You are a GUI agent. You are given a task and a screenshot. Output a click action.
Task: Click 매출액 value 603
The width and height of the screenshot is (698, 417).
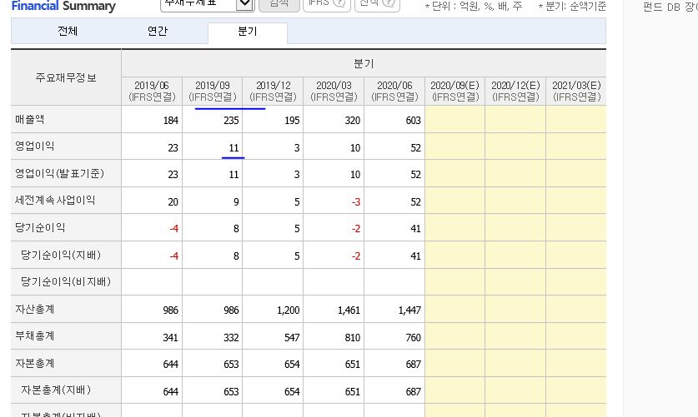click(x=414, y=121)
